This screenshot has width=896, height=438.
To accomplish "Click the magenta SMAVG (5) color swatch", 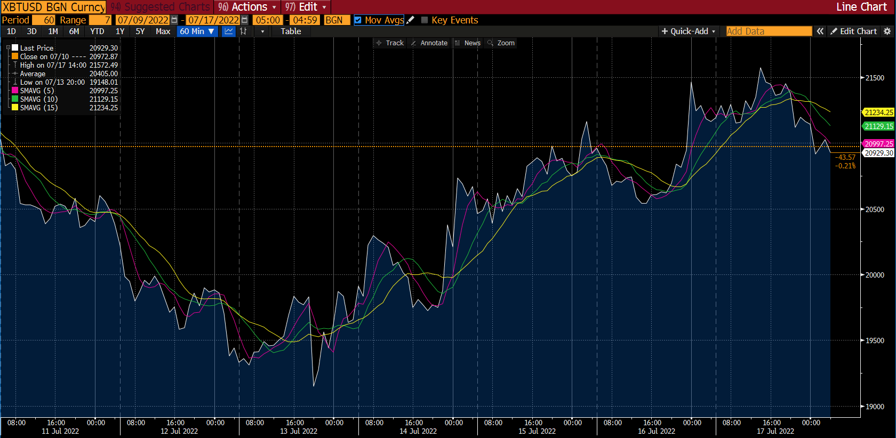I will coord(15,91).
